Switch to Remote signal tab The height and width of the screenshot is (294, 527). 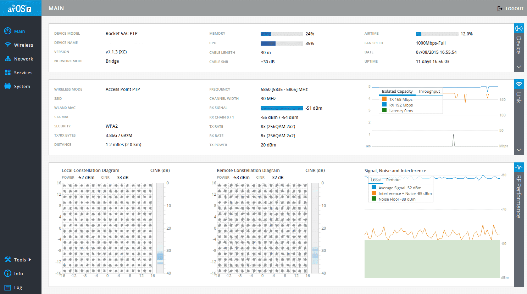tap(393, 180)
